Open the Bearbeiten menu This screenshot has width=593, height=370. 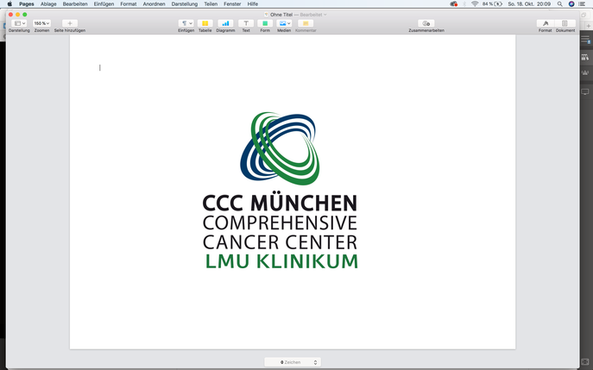(75, 3)
